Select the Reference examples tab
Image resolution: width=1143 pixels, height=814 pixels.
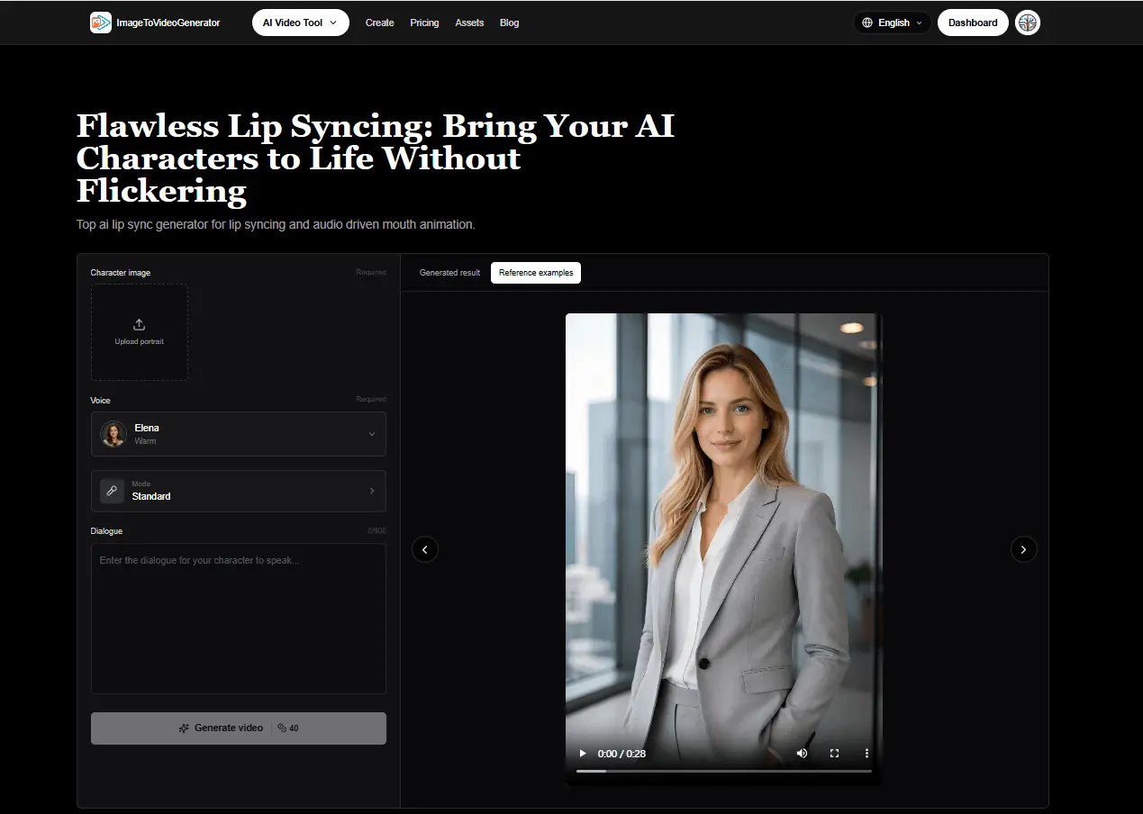click(536, 273)
